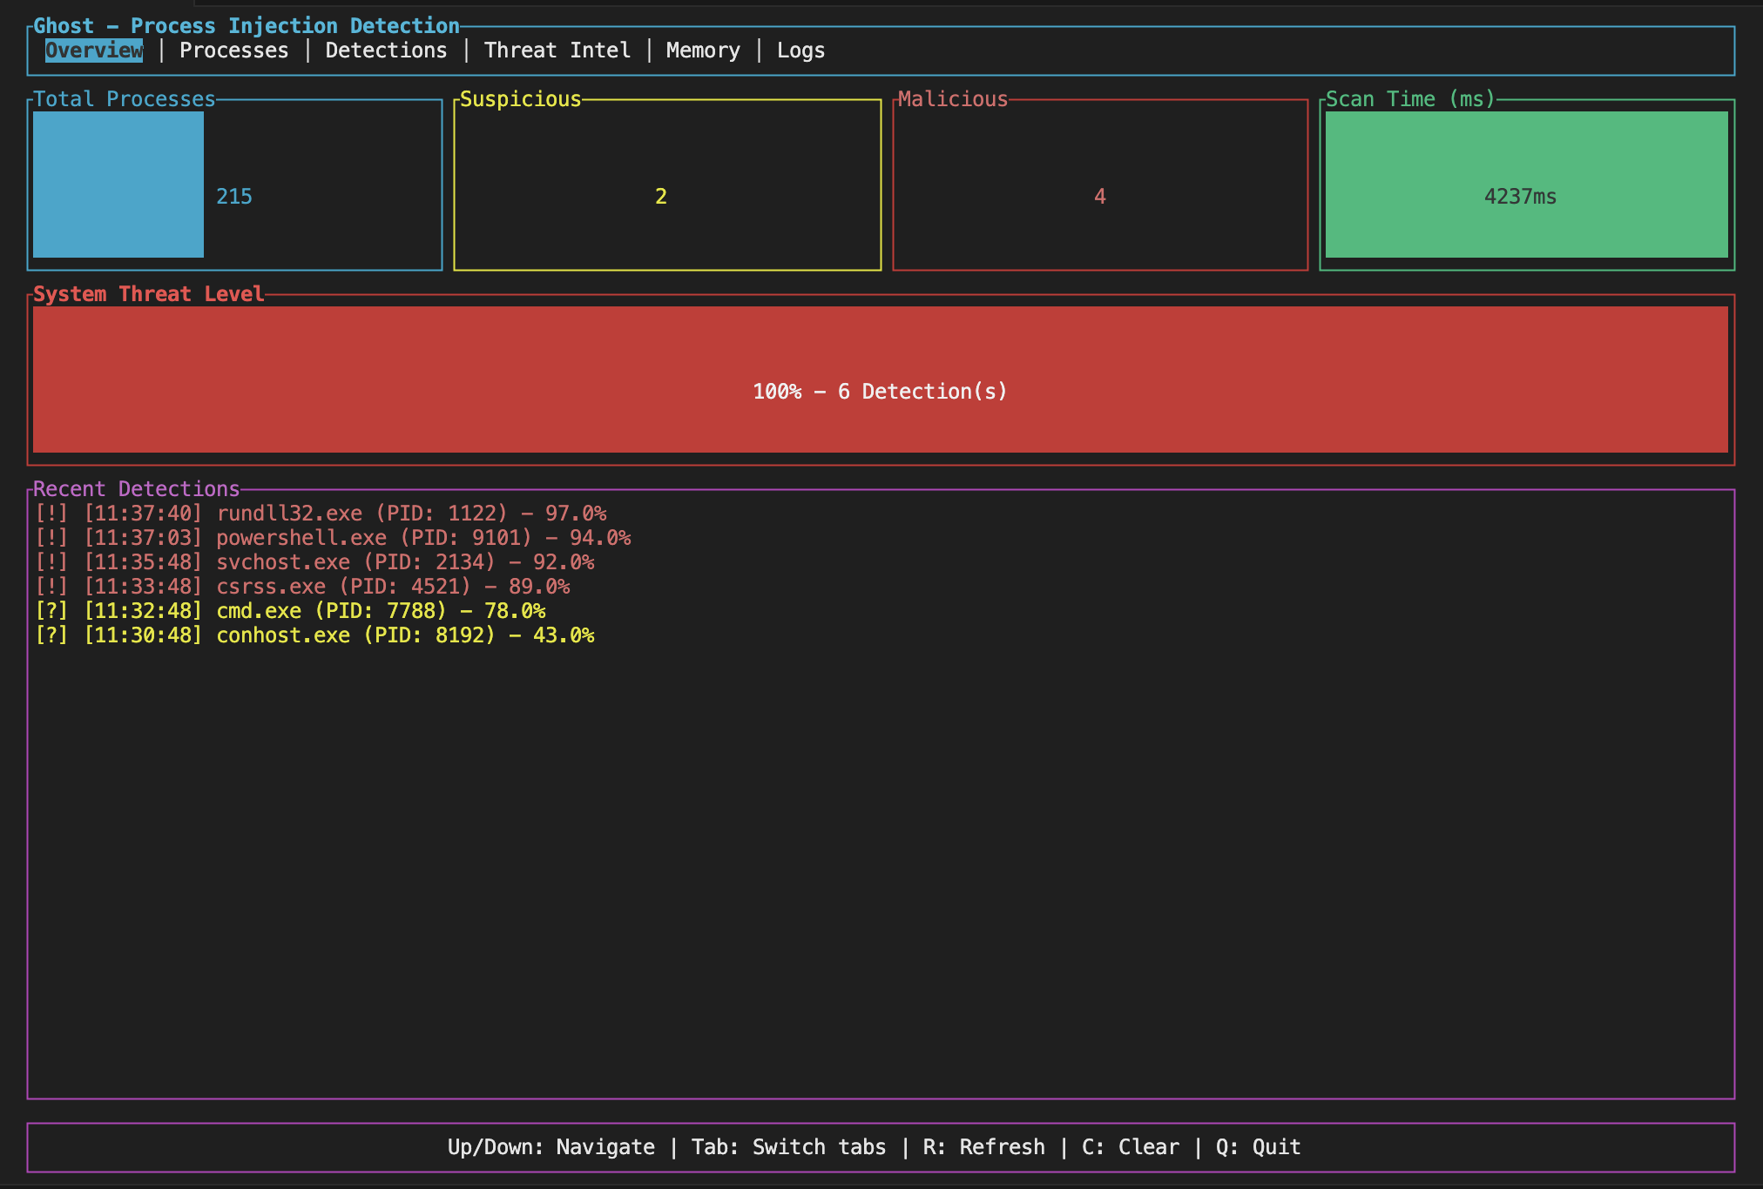
Task: Click the Total Processes stat box
Action: [x=233, y=184]
